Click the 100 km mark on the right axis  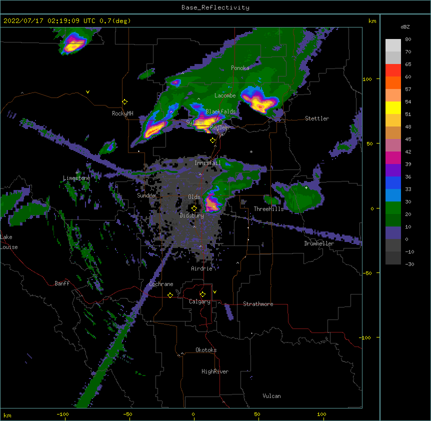[x=367, y=79]
